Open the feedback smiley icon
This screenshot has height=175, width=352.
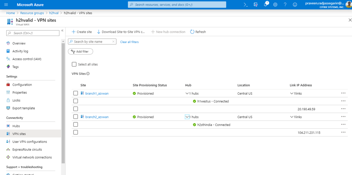[295, 4]
